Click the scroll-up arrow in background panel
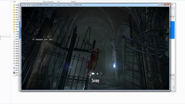This screenshot has width=185, height=104. point(173,80)
